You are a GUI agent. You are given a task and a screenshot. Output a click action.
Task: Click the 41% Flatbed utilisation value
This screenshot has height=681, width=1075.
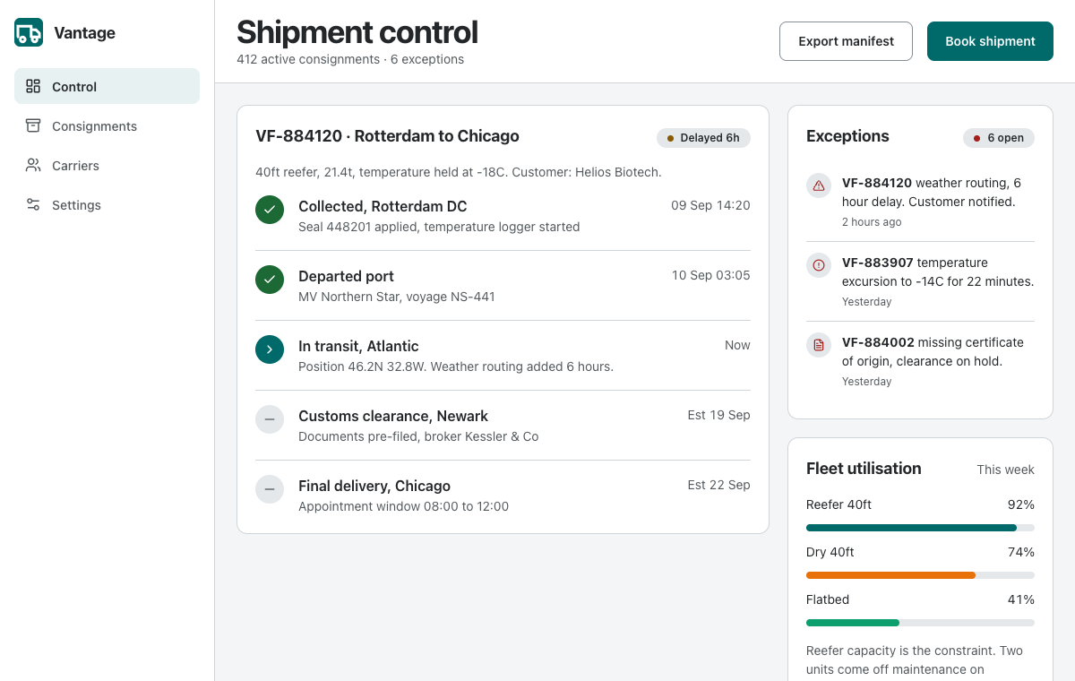1020,599
